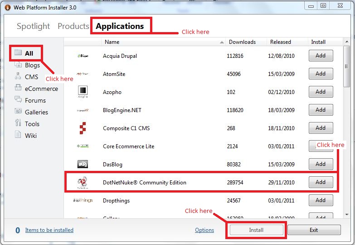Click download count 289754

(x=235, y=183)
